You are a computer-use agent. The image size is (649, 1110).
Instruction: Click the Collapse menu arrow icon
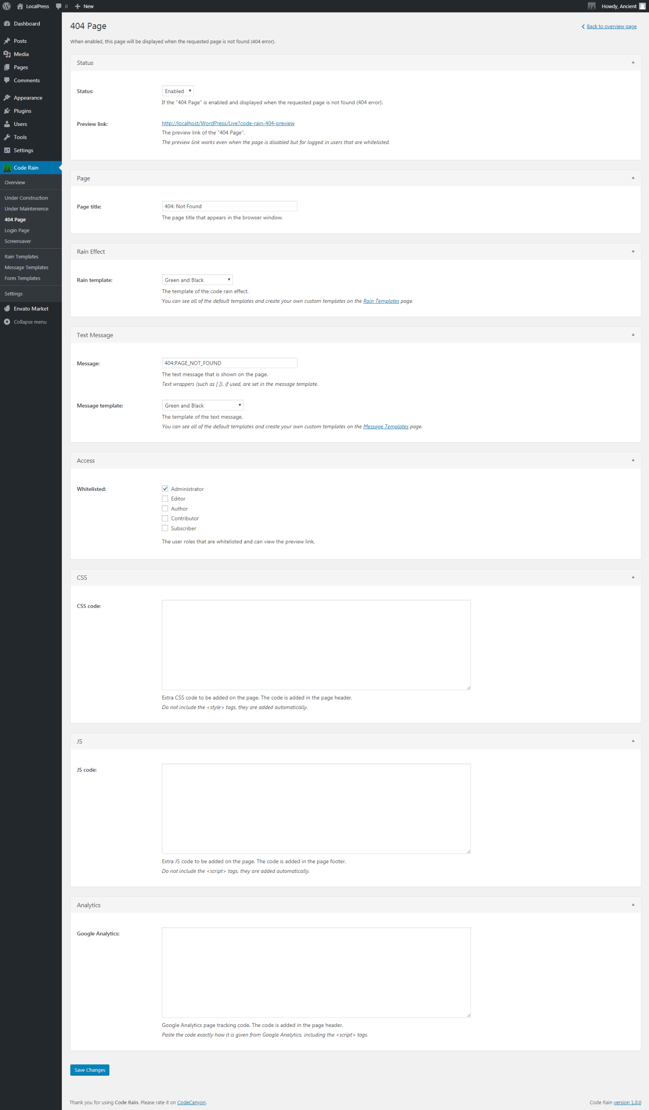click(x=7, y=322)
